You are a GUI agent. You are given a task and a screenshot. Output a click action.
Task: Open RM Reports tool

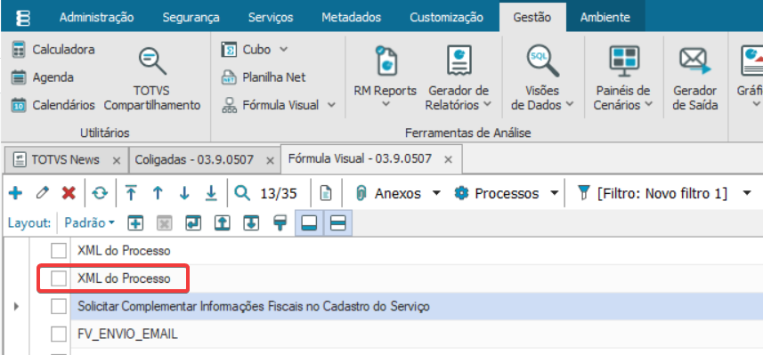pos(385,77)
